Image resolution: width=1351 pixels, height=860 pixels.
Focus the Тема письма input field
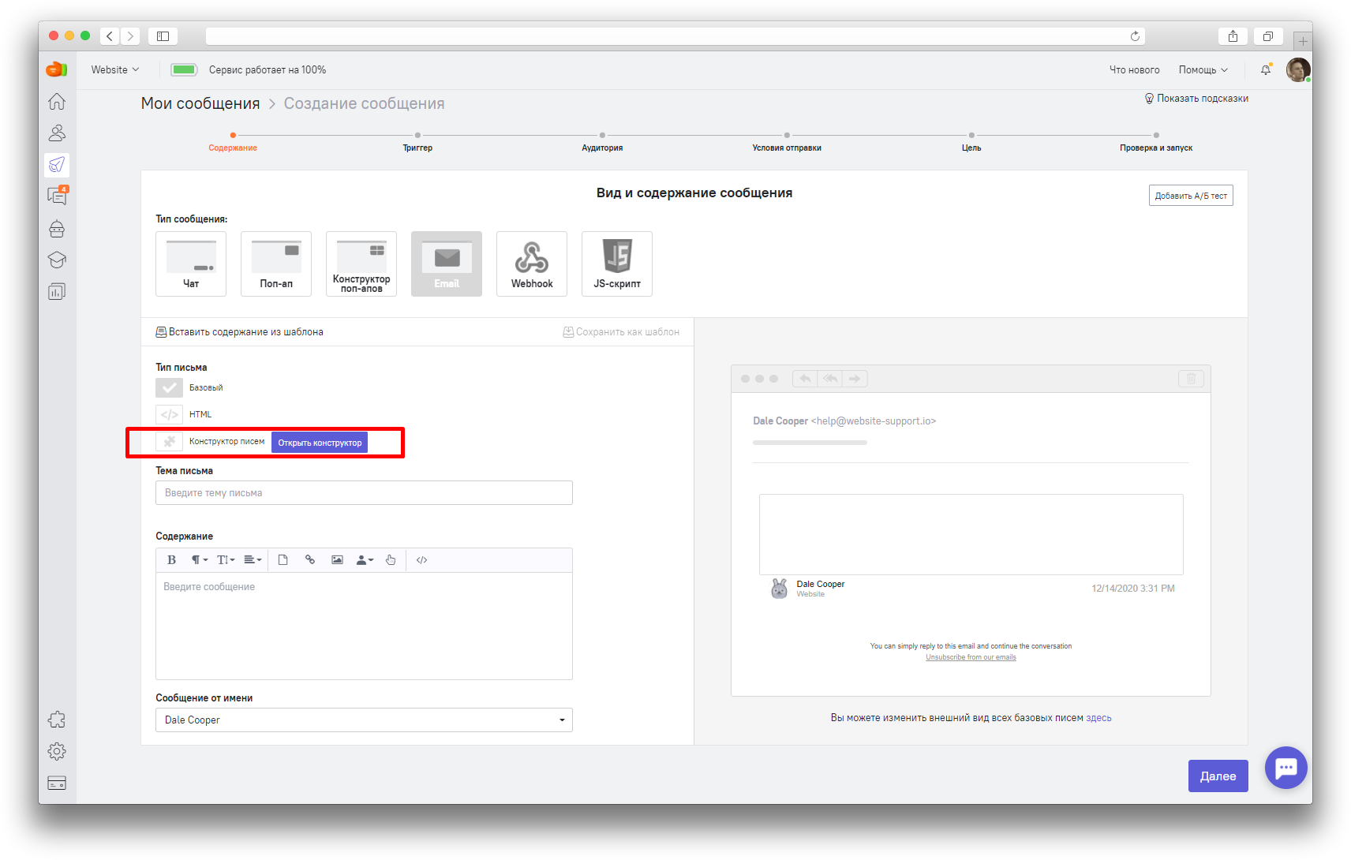click(364, 493)
